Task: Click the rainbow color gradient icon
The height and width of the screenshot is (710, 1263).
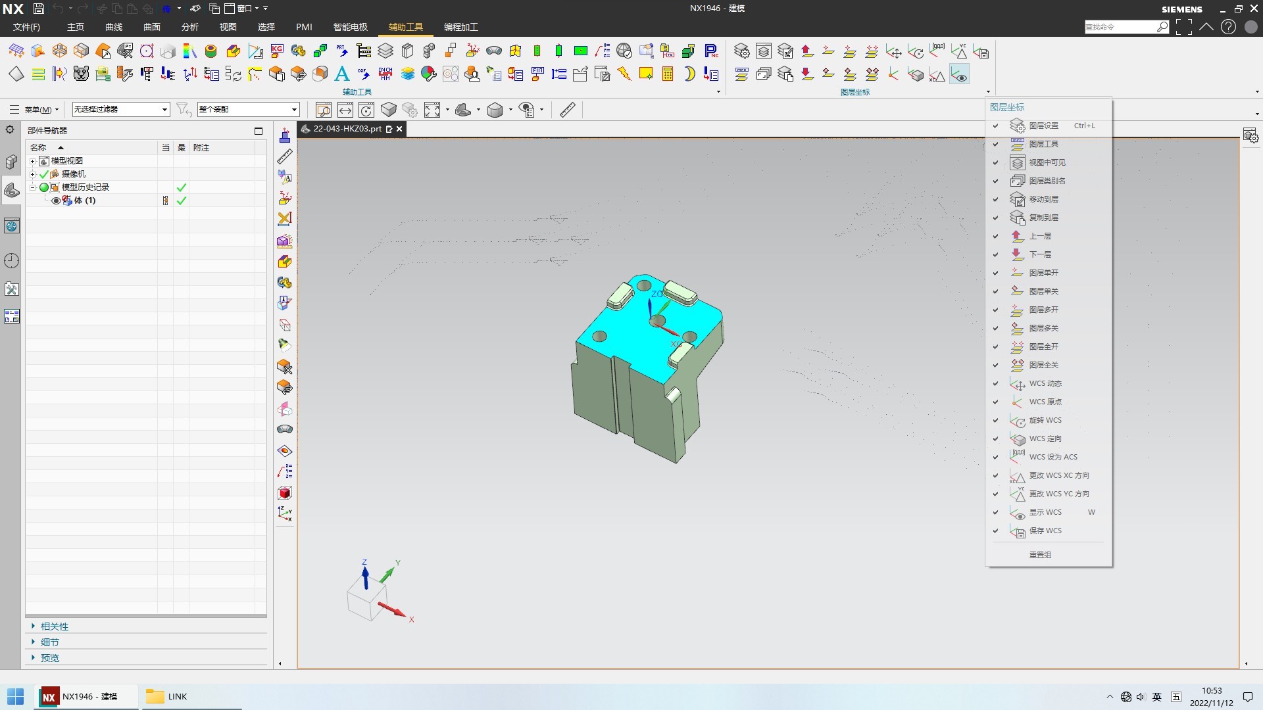Action: pyautogui.click(x=189, y=51)
